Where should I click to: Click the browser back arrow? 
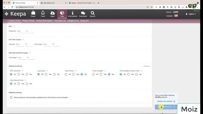point(5,7)
